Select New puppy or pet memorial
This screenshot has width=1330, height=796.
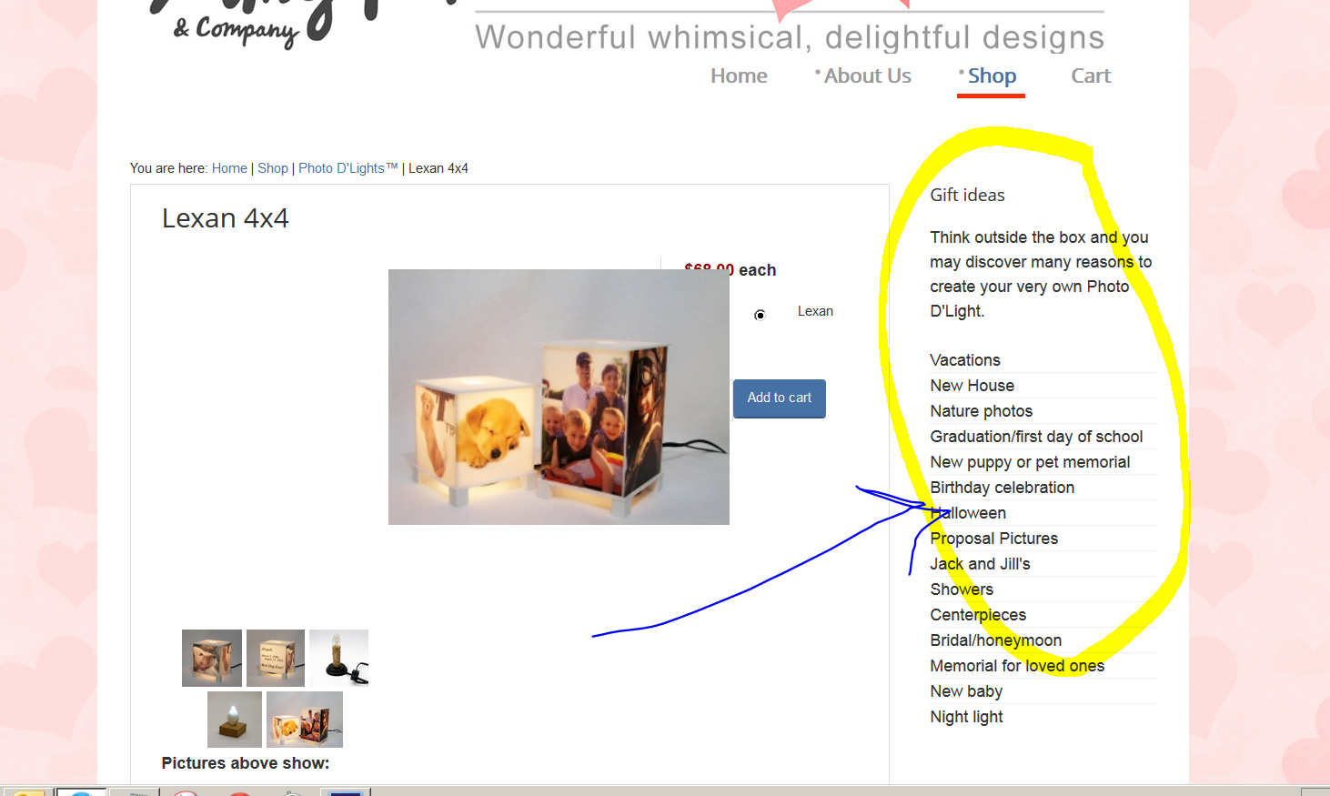click(x=1030, y=462)
